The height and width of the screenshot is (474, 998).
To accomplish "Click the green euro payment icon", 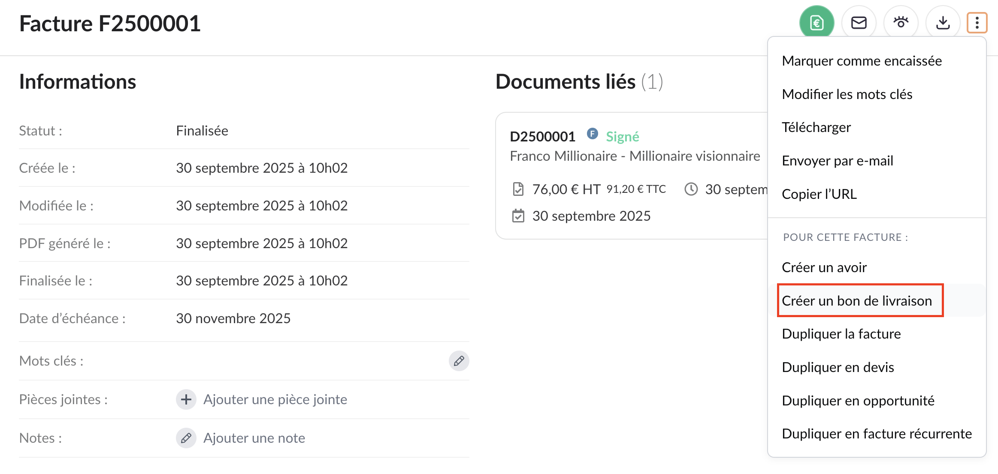I will pos(817,23).
